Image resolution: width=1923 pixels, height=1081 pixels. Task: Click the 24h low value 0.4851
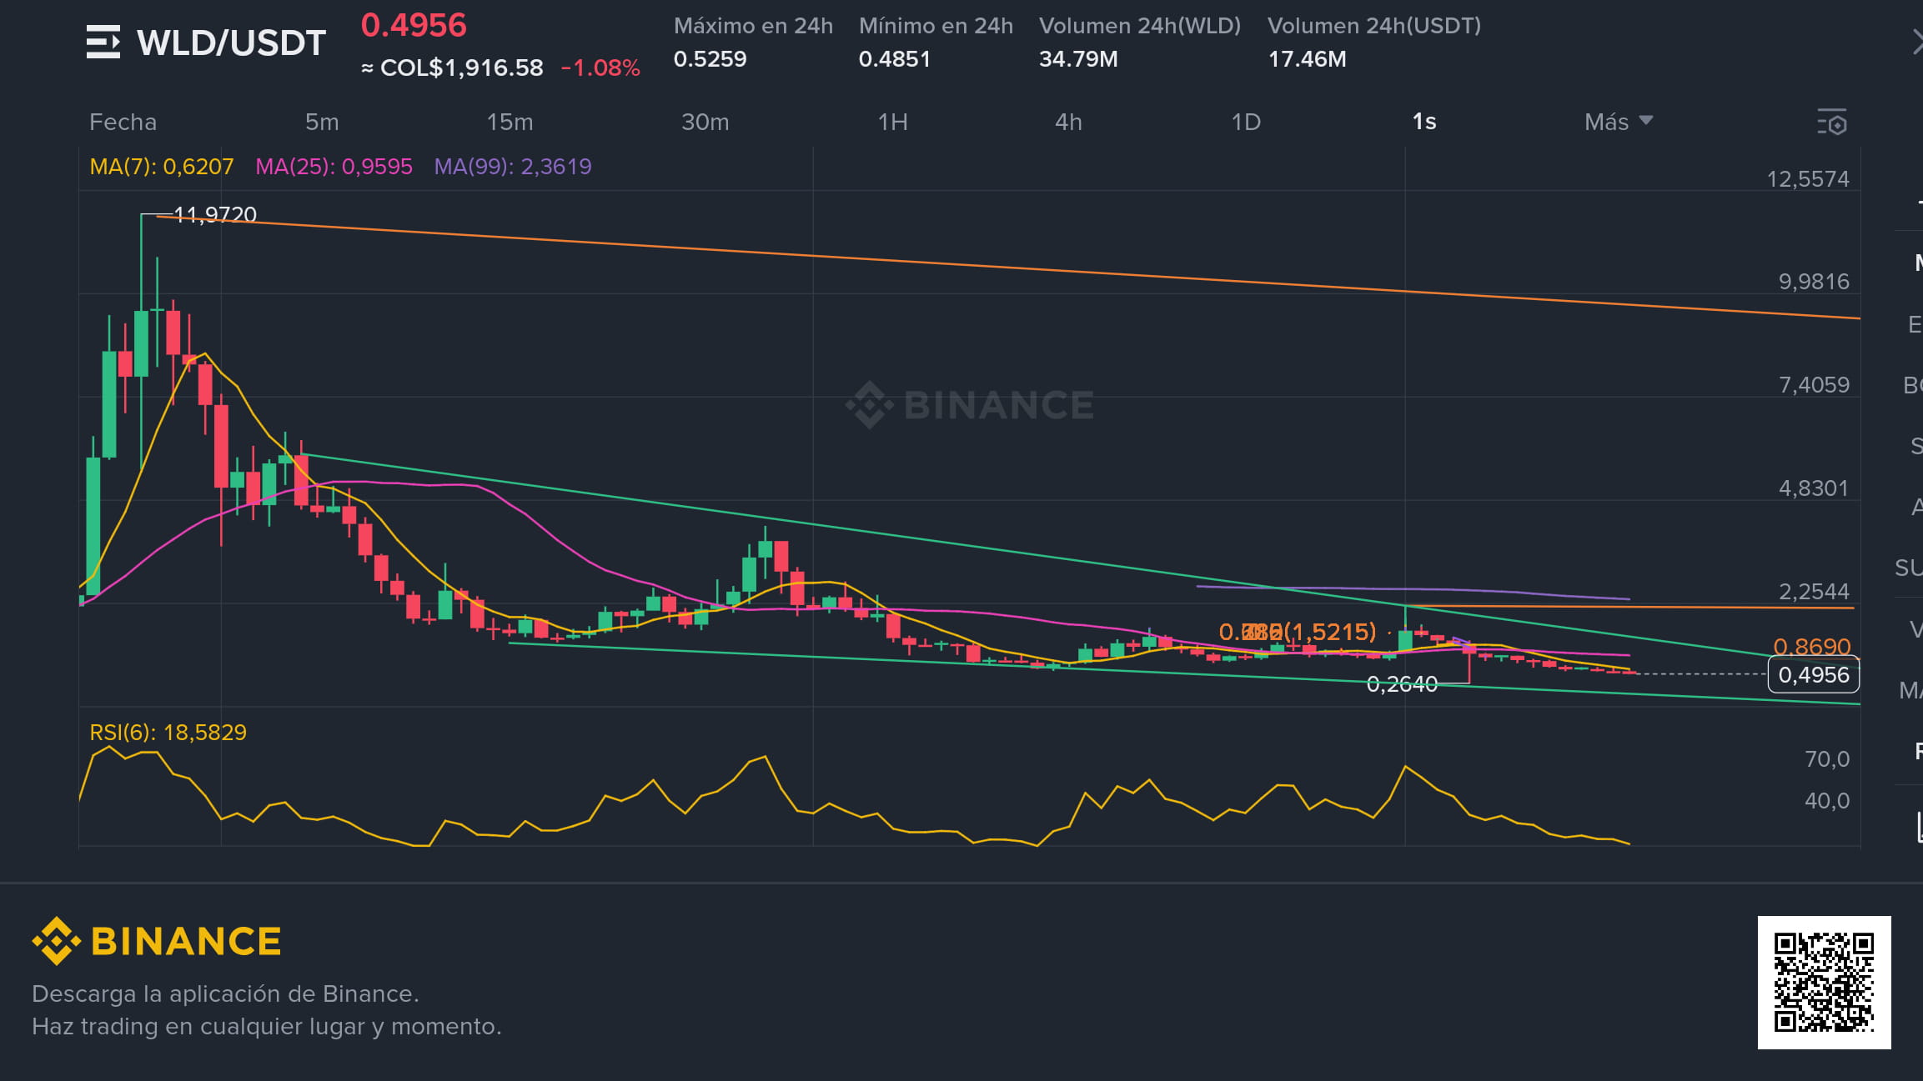(x=894, y=58)
